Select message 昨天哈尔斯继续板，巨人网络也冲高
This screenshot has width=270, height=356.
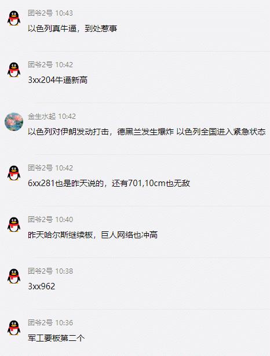coord(93,235)
